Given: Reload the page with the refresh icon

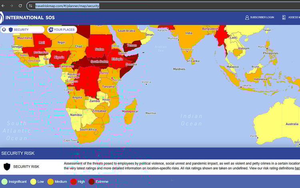Looking at the screenshot, I should (20, 6).
